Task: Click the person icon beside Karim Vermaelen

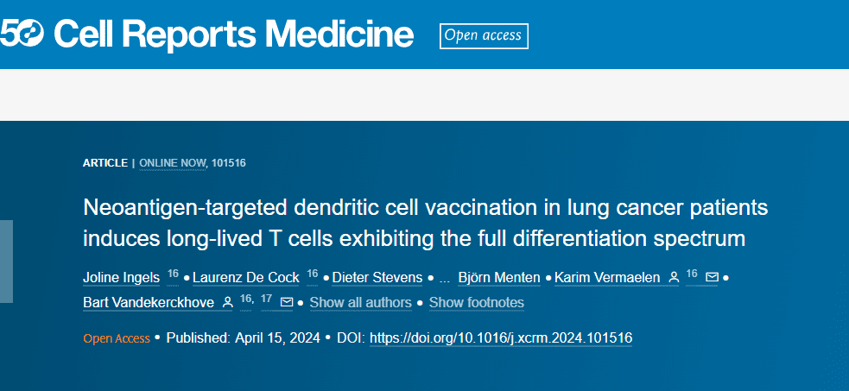Action: pos(674,277)
